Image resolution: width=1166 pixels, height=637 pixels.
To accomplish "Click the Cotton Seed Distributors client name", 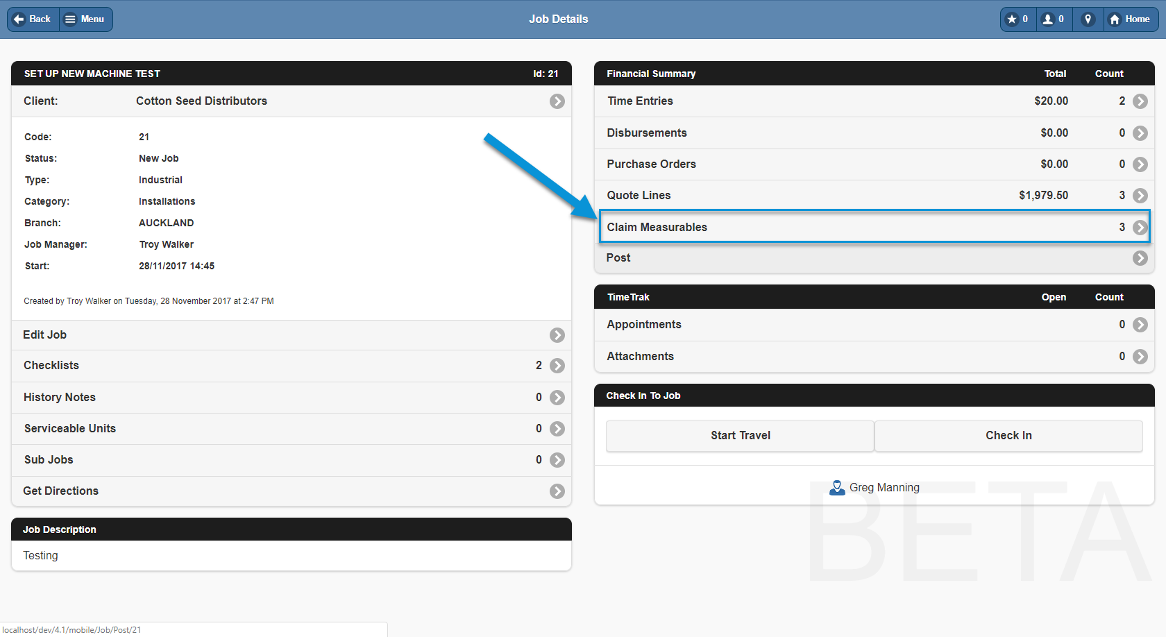I will 201,101.
